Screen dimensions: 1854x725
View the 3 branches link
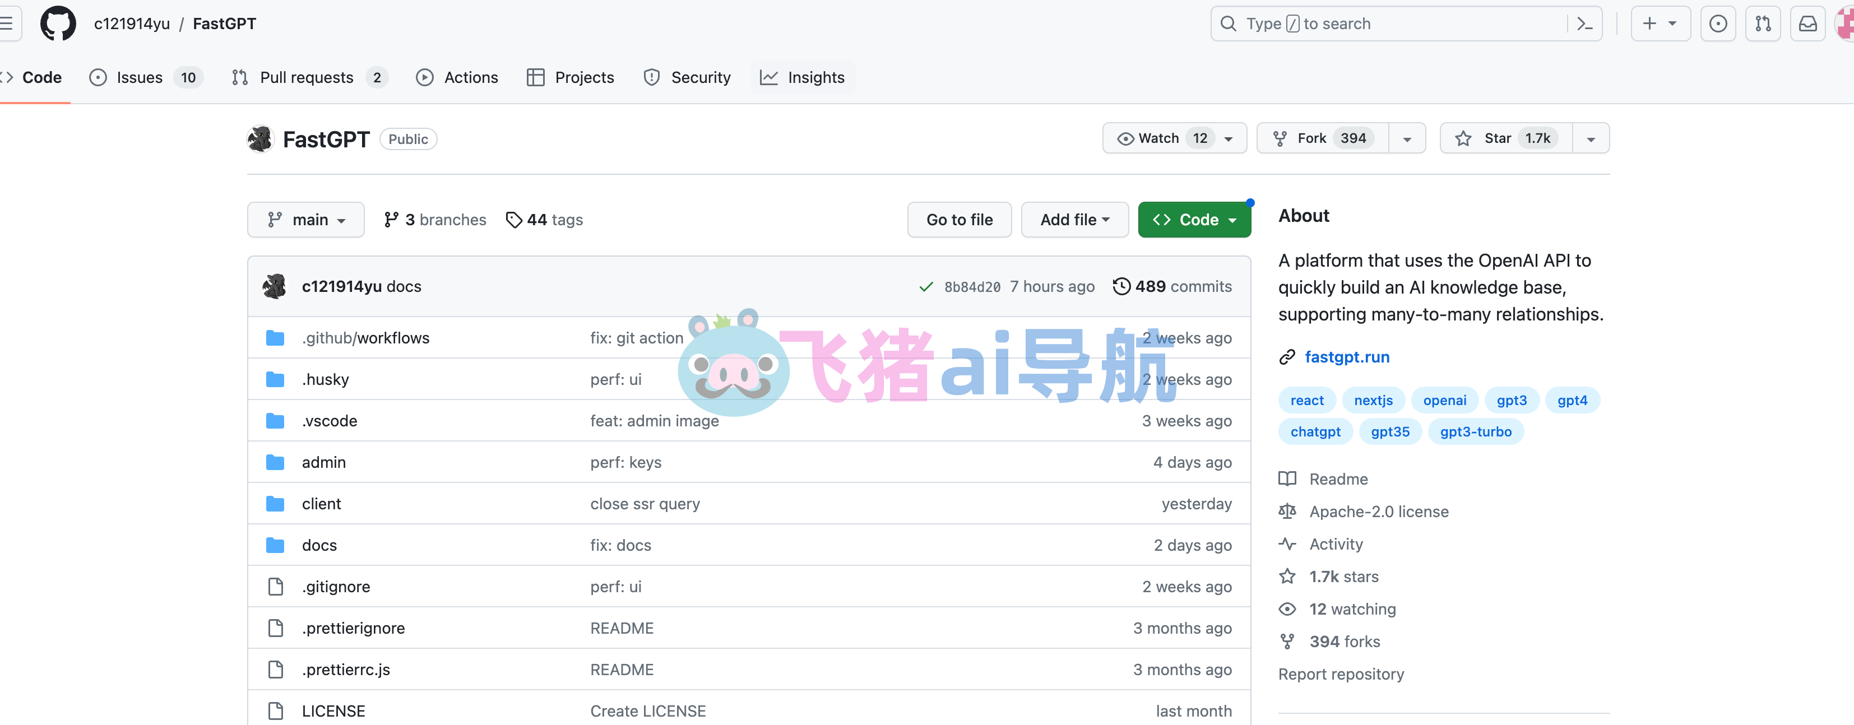pyautogui.click(x=435, y=220)
